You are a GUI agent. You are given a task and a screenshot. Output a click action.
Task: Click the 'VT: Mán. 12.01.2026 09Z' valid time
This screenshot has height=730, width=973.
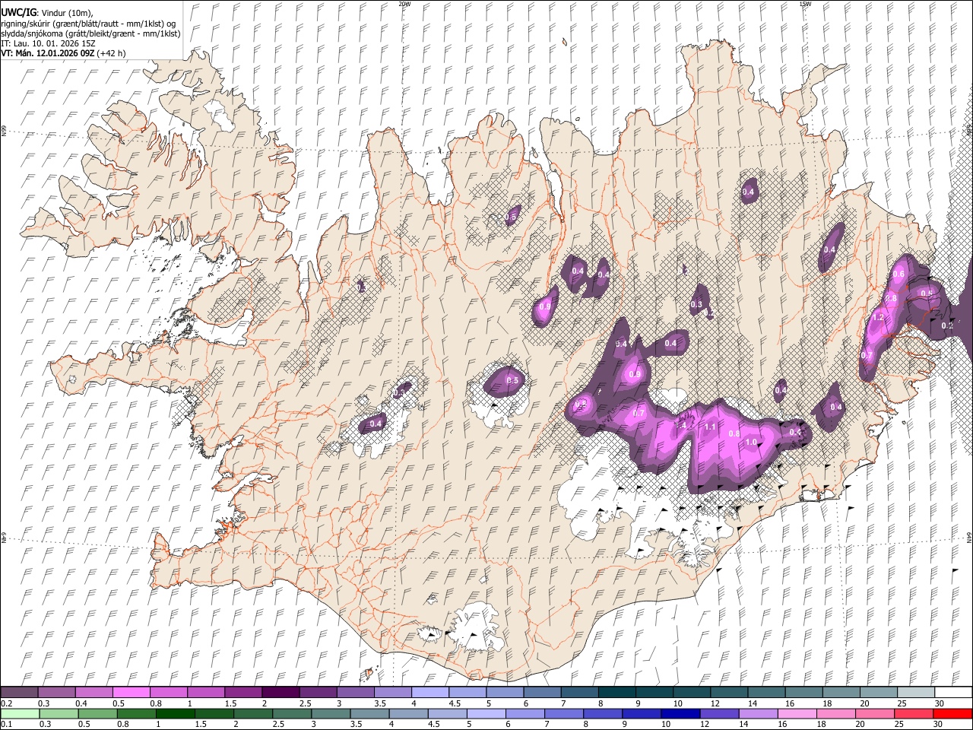[47, 53]
